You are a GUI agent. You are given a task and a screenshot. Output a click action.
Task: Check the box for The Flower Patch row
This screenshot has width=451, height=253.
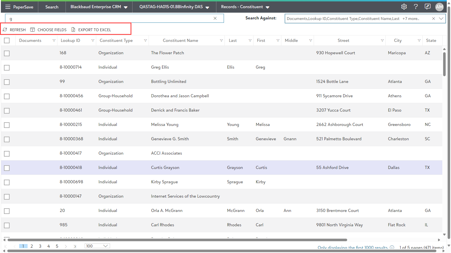7,53
